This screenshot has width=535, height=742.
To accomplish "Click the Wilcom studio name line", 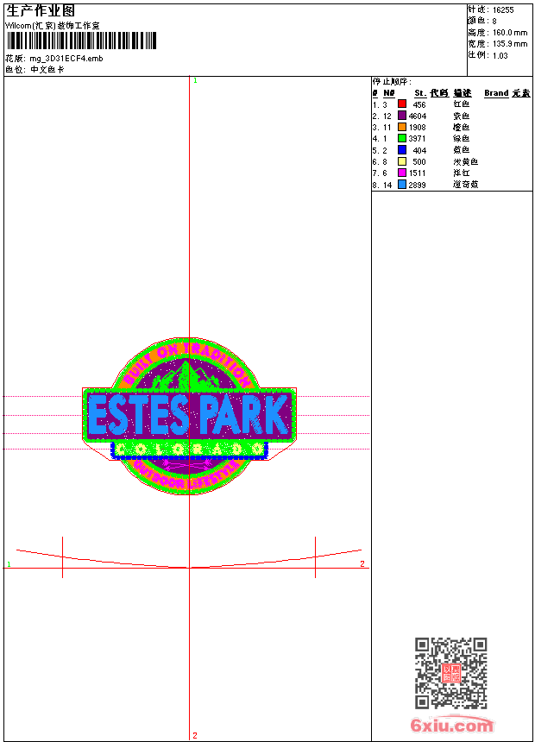I will (x=53, y=26).
